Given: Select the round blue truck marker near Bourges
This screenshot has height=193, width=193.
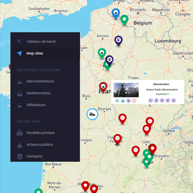Looking at the screenshot, I should [92, 114].
